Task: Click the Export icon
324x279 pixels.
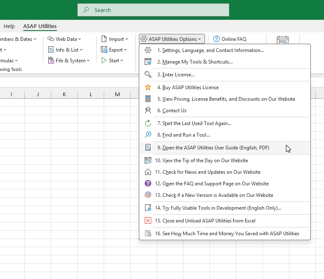Action: coord(104,50)
